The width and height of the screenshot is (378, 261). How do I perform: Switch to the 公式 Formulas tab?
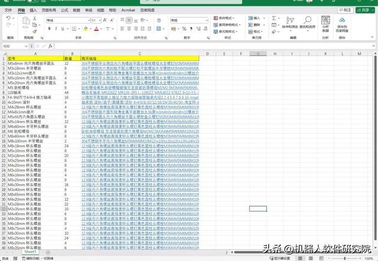coord(64,10)
